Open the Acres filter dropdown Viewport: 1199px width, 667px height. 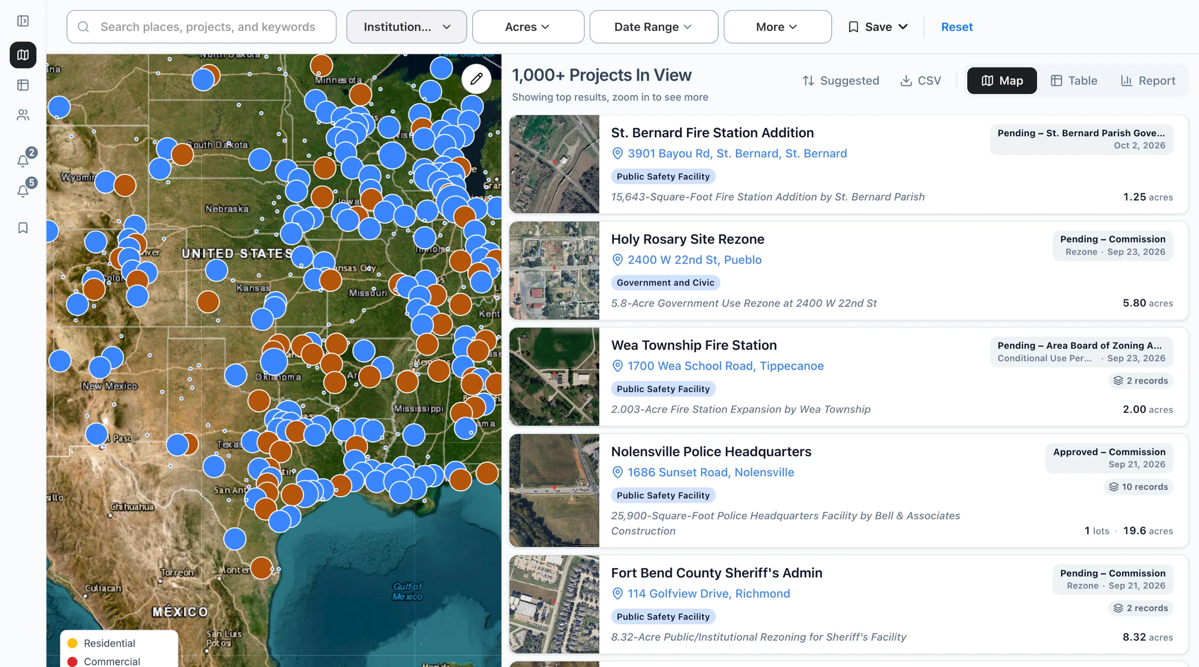point(528,27)
